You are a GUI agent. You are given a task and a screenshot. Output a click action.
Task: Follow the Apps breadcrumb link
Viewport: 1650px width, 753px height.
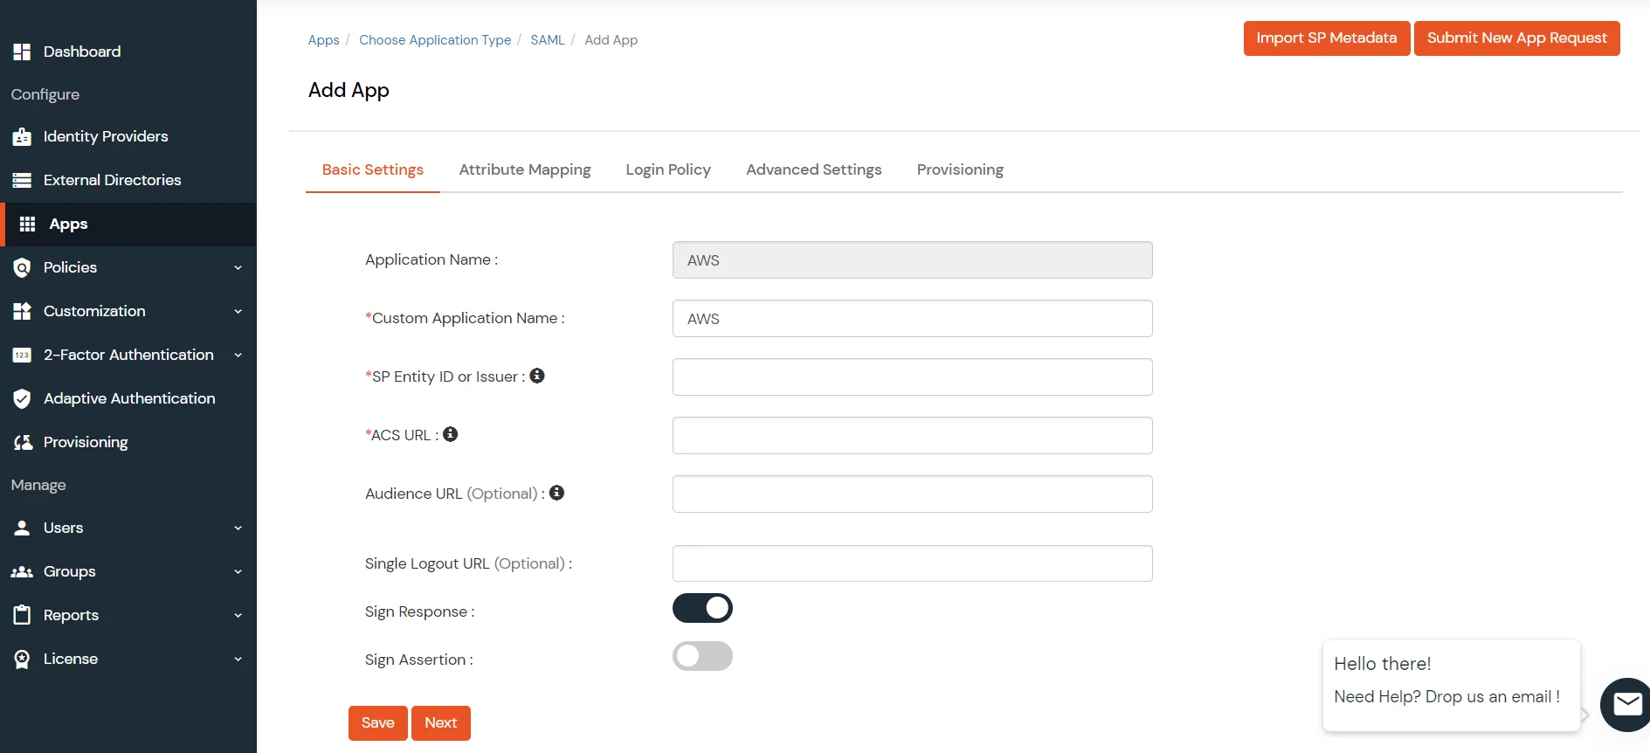coord(323,40)
